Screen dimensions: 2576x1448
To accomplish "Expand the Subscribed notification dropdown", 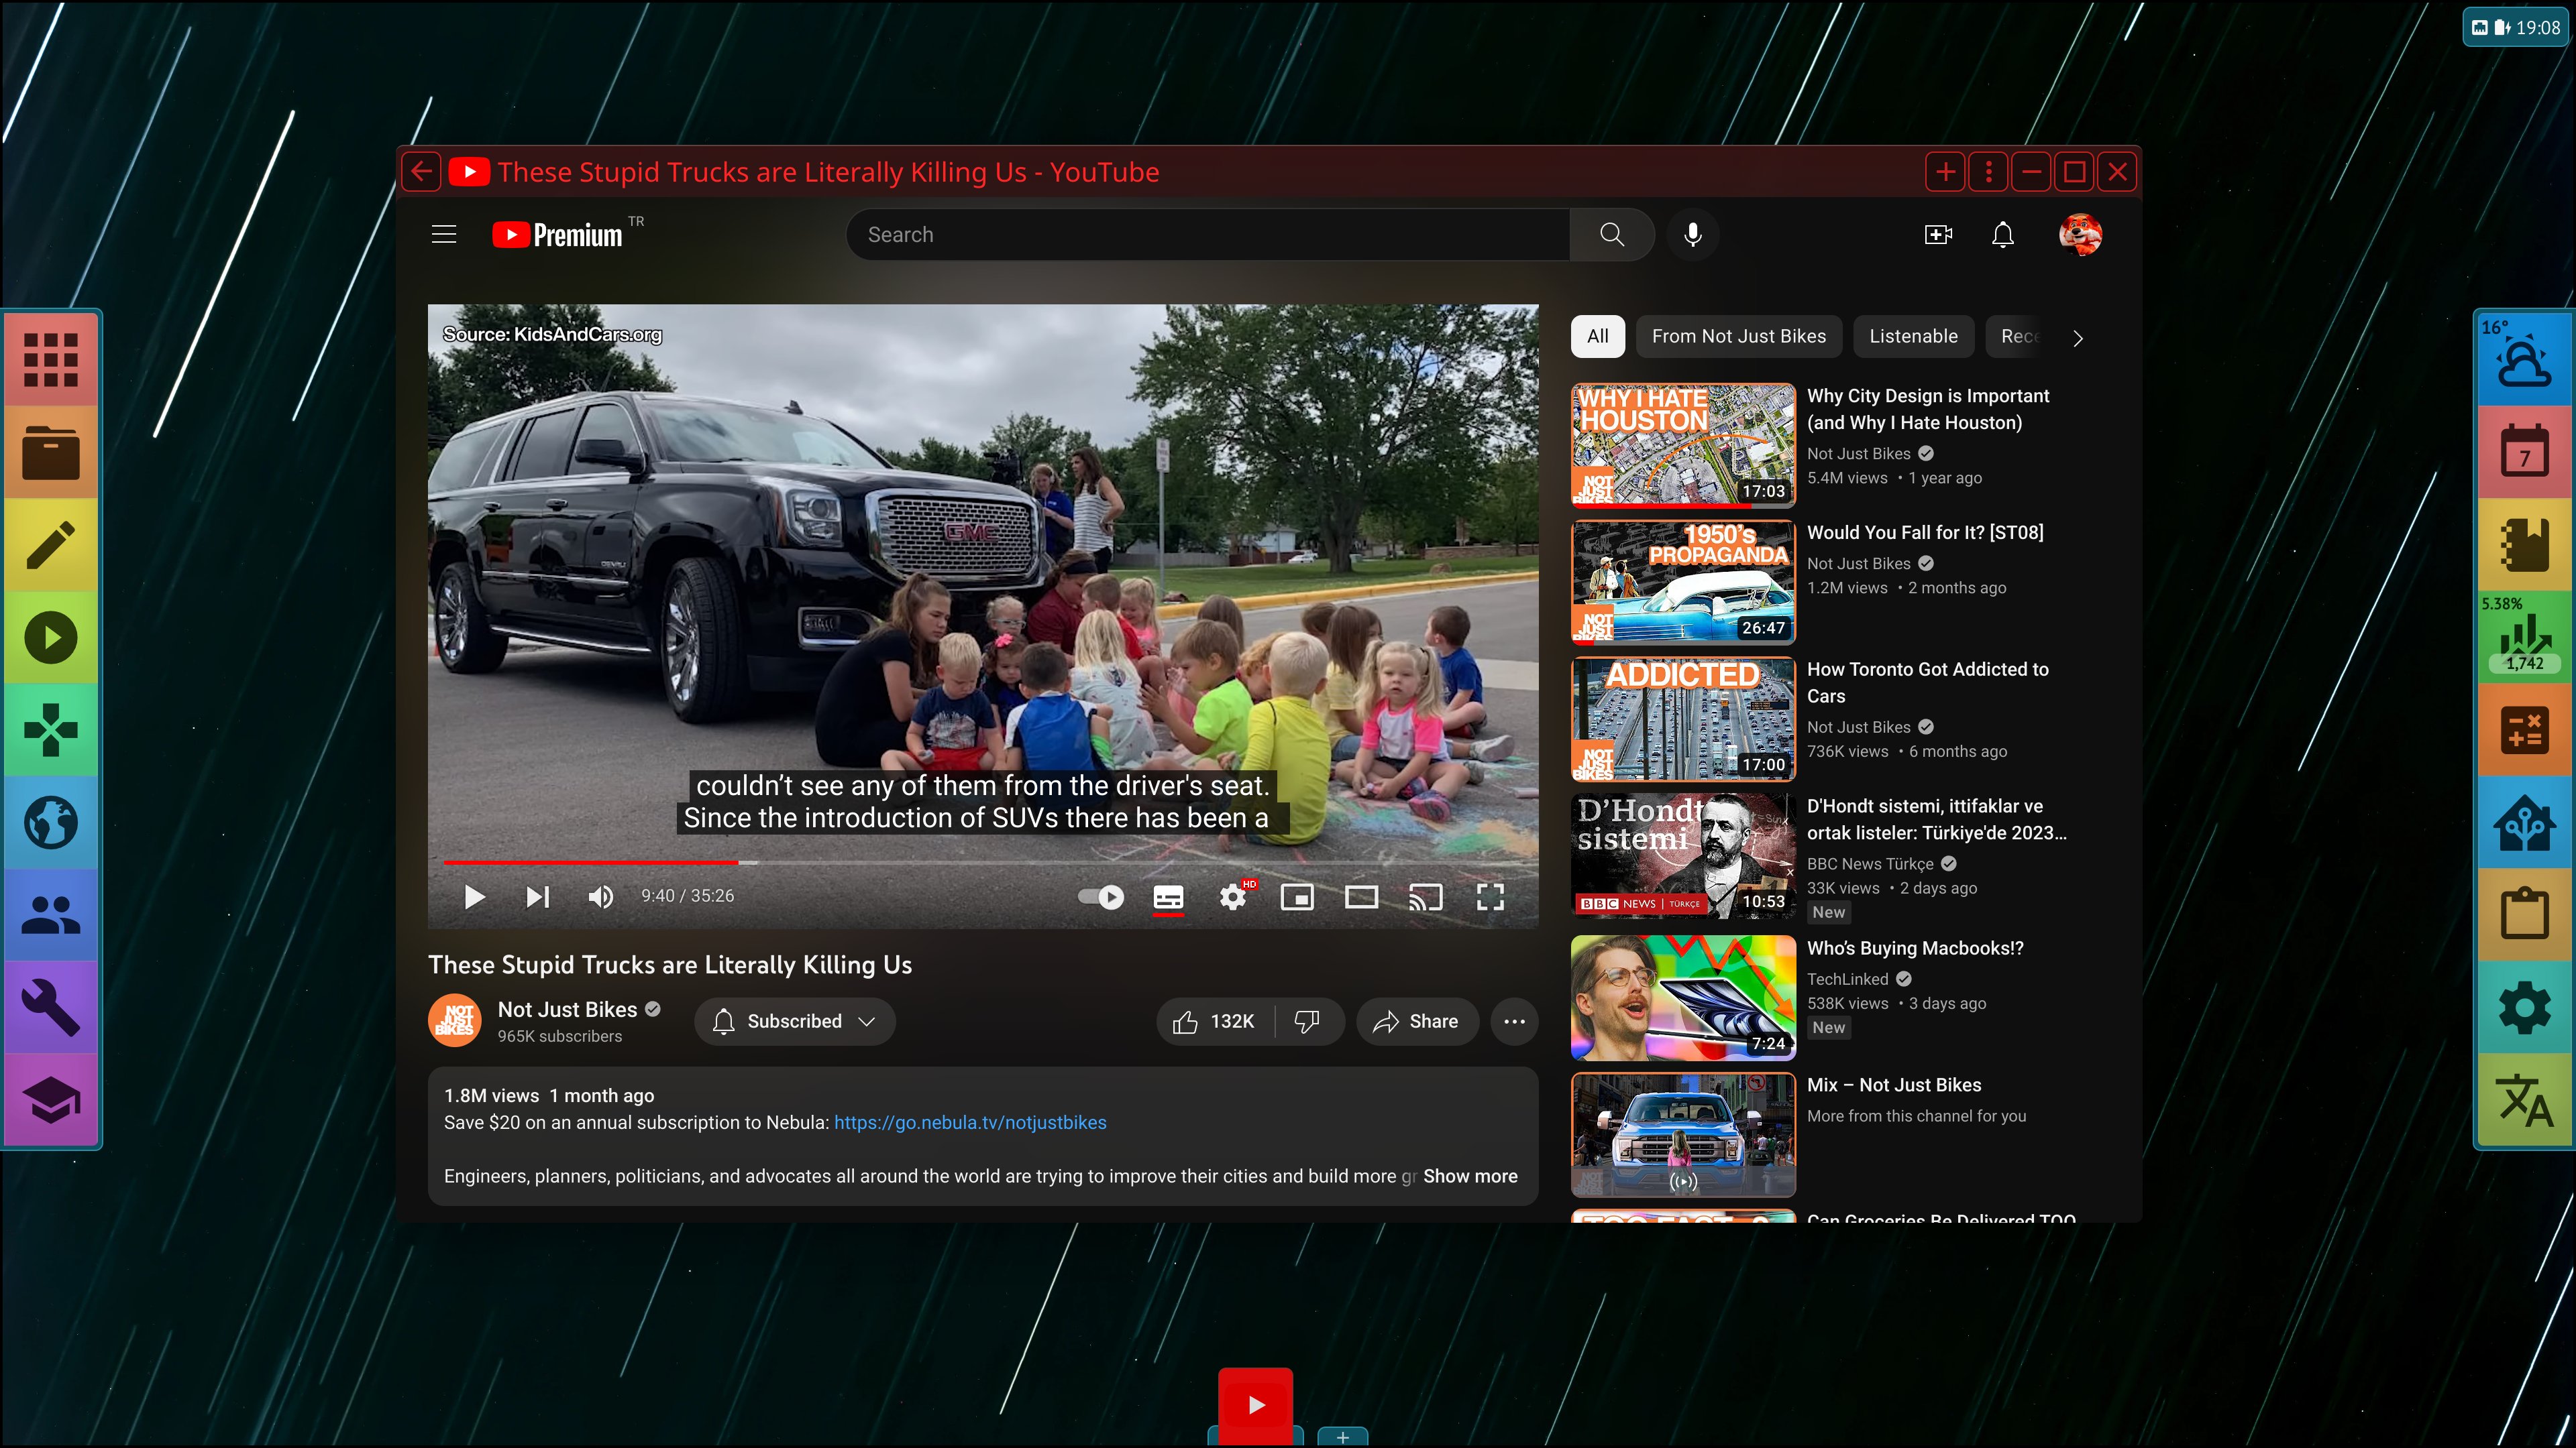I will [x=795, y=1021].
